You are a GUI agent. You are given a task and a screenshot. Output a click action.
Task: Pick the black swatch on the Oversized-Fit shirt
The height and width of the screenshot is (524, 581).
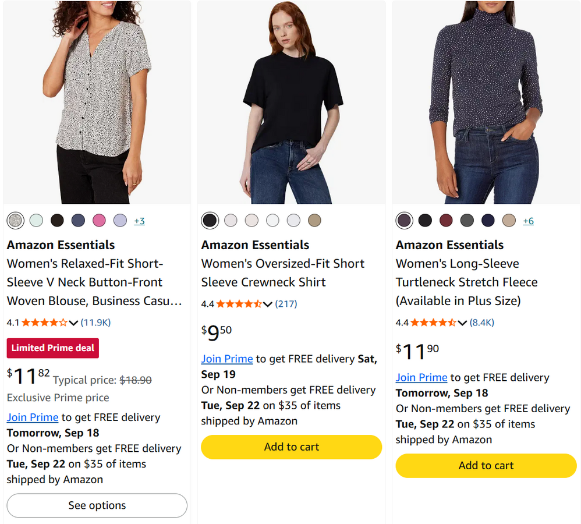(x=210, y=221)
